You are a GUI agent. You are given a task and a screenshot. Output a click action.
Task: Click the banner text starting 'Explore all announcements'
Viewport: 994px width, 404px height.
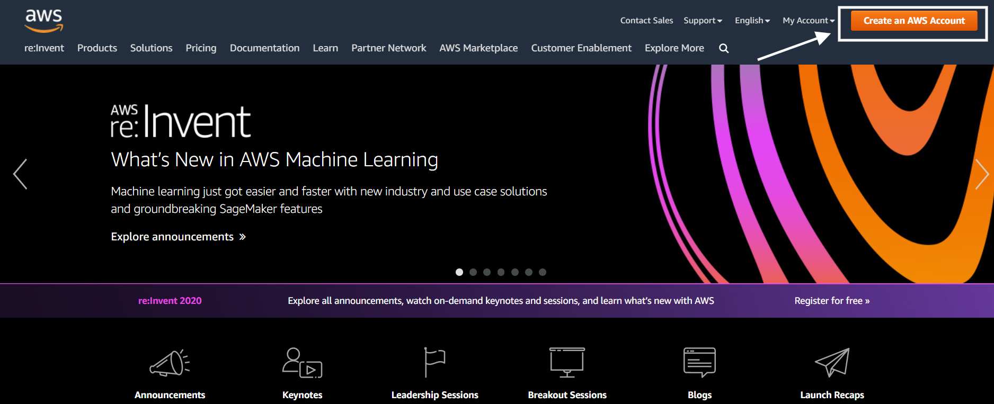(501, 301)
